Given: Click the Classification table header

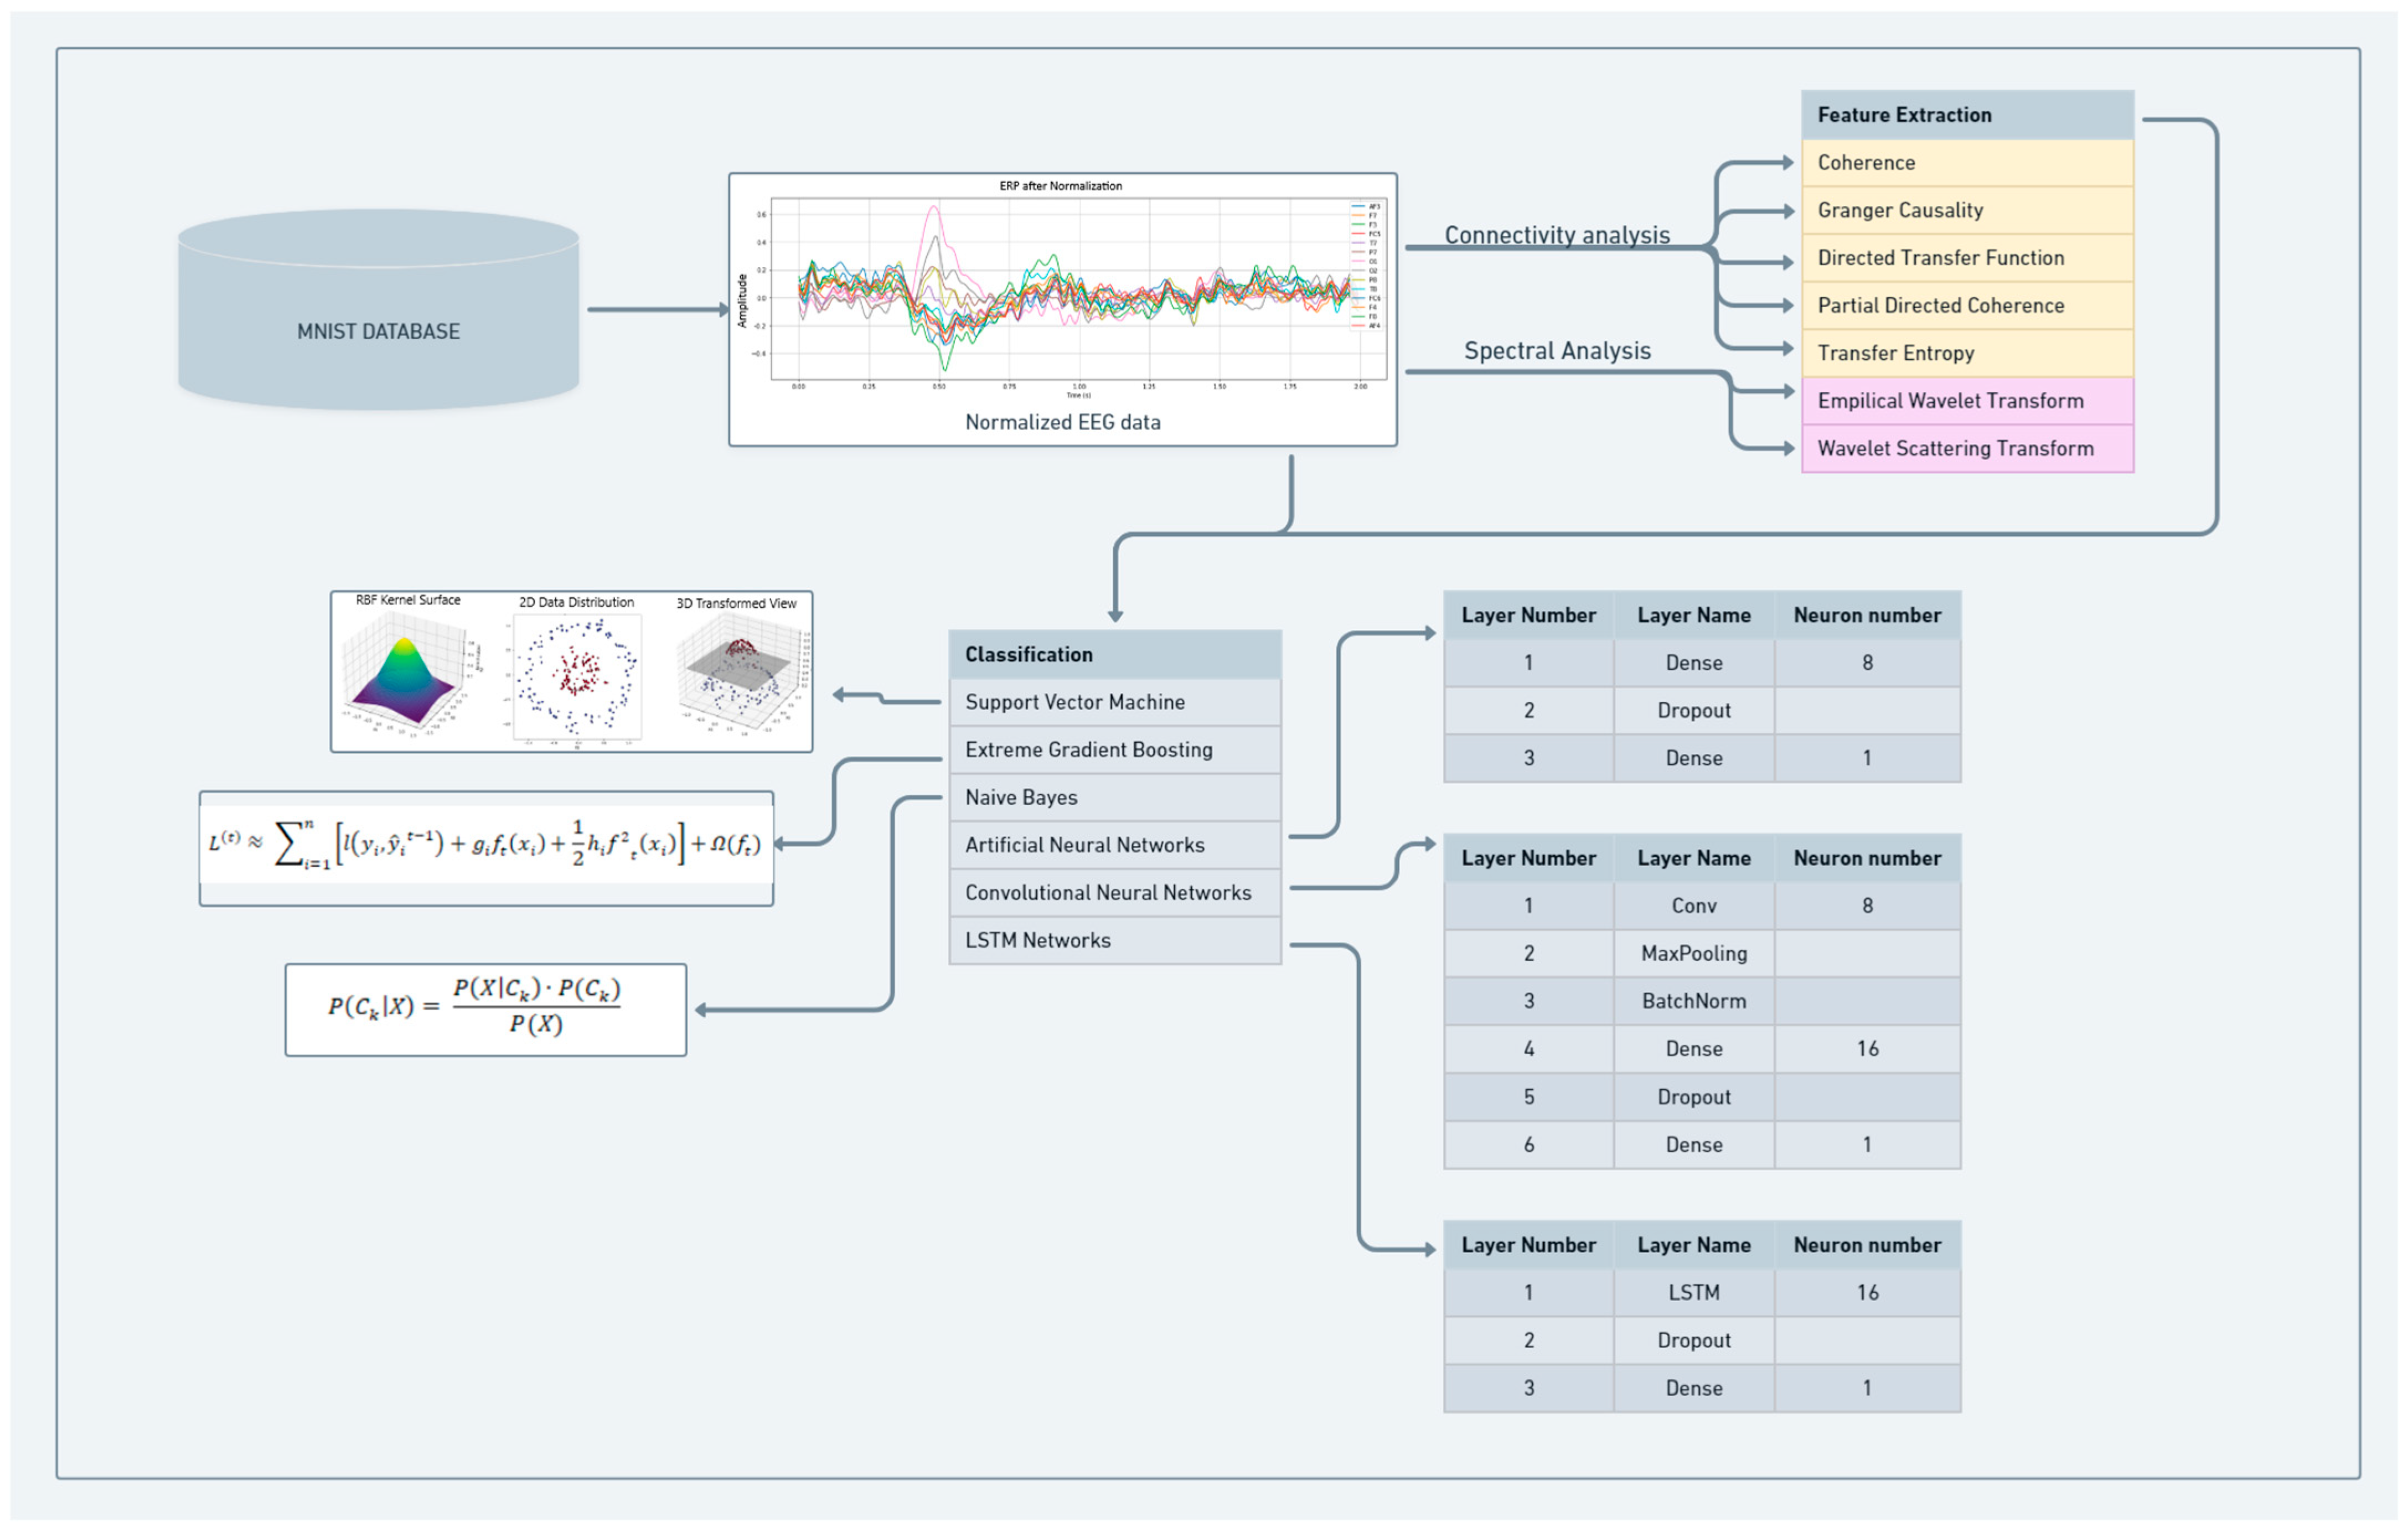Looking at the screenshot, I should 1114,655.
